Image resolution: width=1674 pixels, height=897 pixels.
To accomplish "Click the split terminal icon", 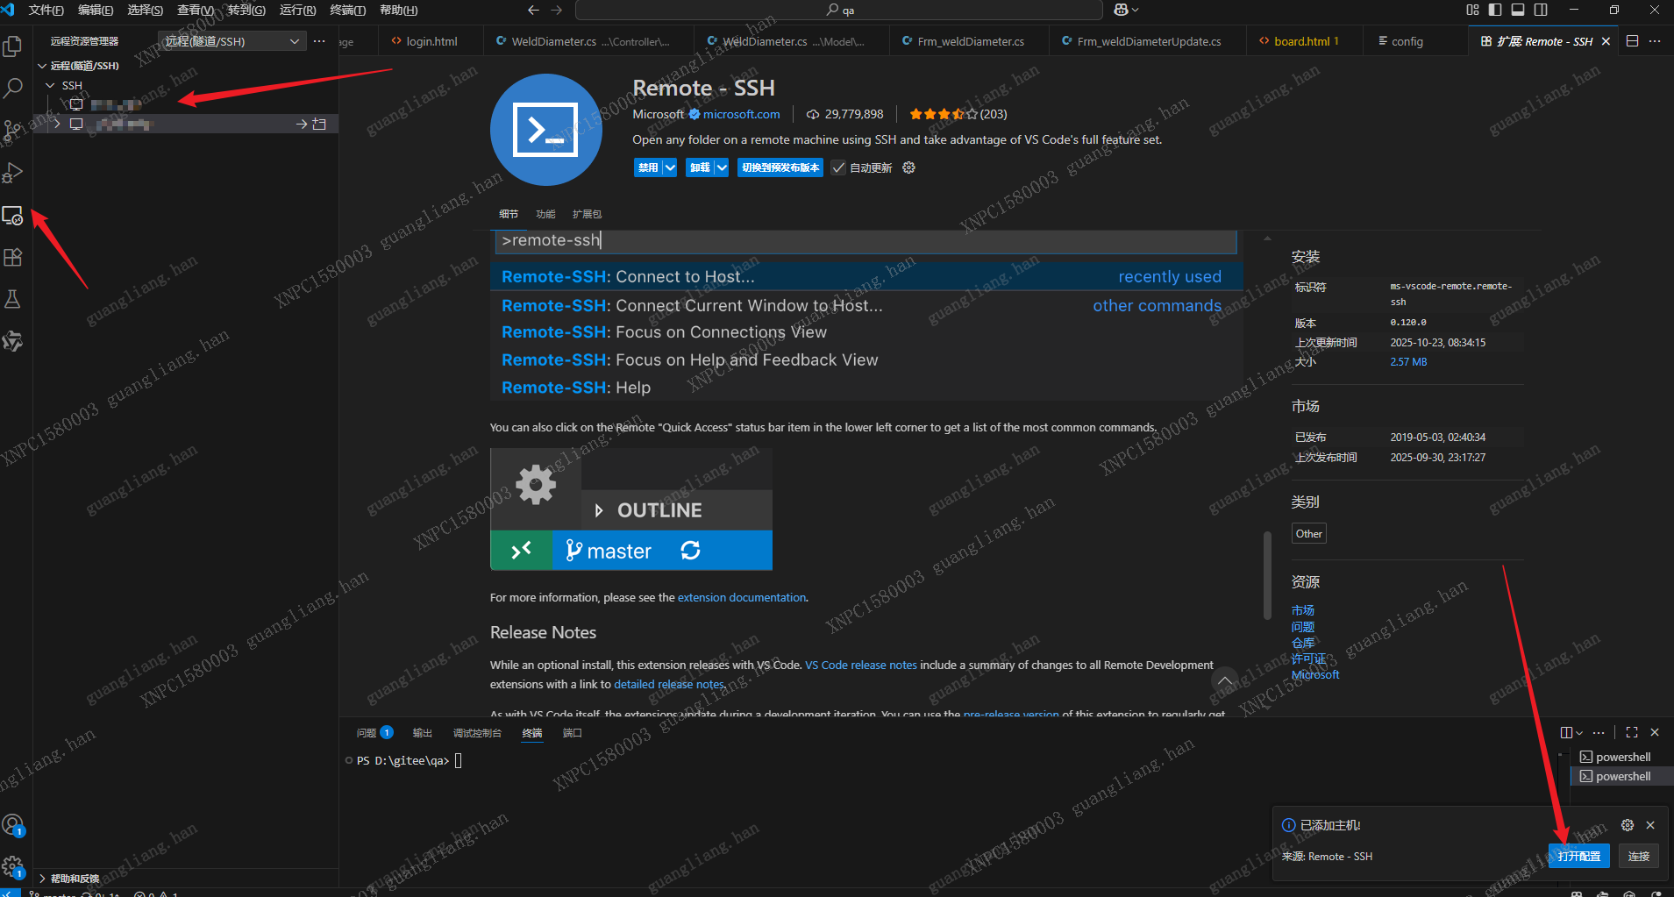I will (1567, 732).
